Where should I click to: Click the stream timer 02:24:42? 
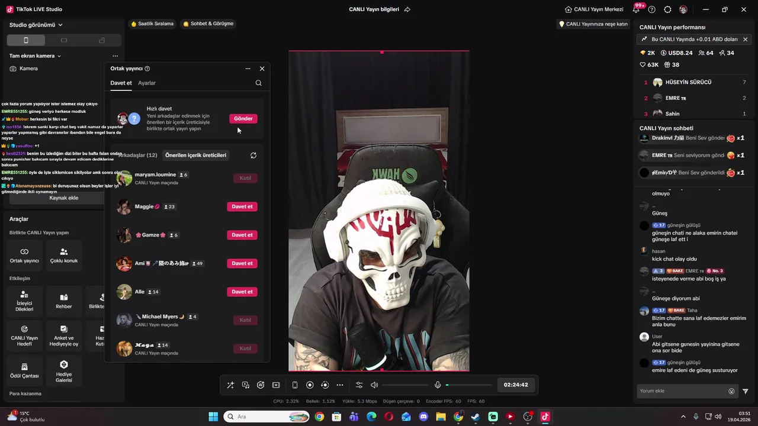pos(516,385)
